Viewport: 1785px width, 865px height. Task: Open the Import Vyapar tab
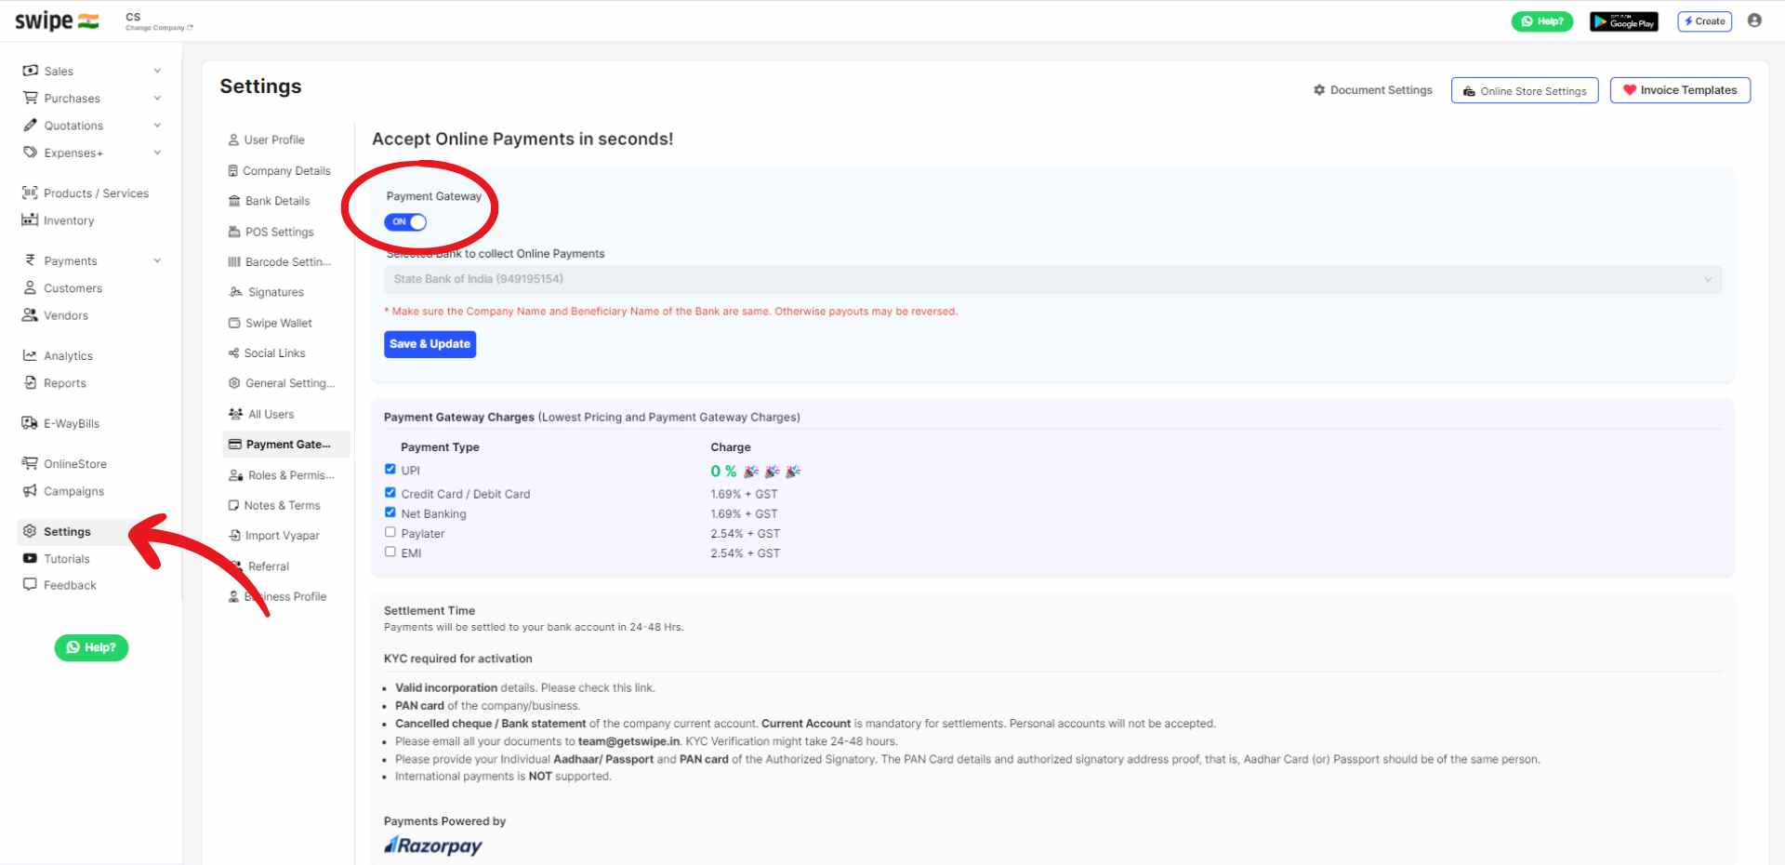coord(274,536)
